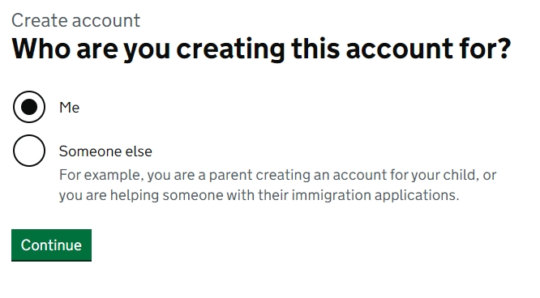Click the "Who are you creating this account for?" heading

click(x=261, y=49)
